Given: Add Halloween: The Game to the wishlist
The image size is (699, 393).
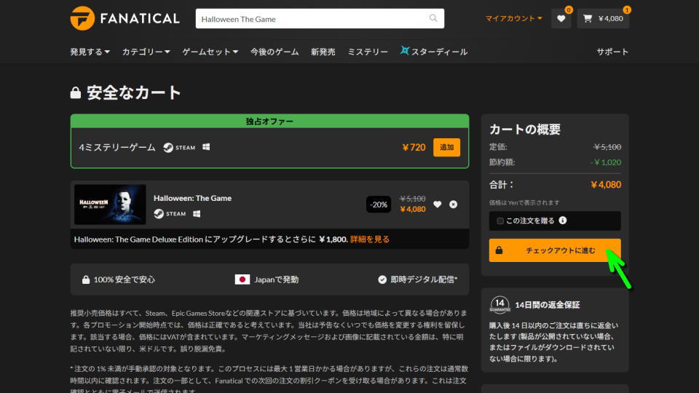Looking at the screenshot, I should (x=438, y=204).
